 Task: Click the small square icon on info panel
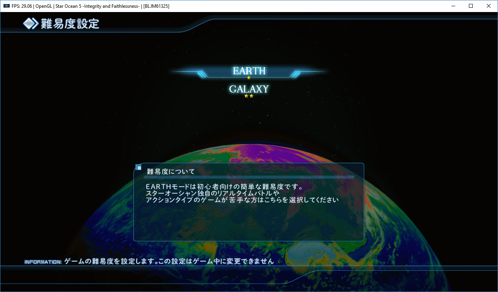click(x=139, y=168)
